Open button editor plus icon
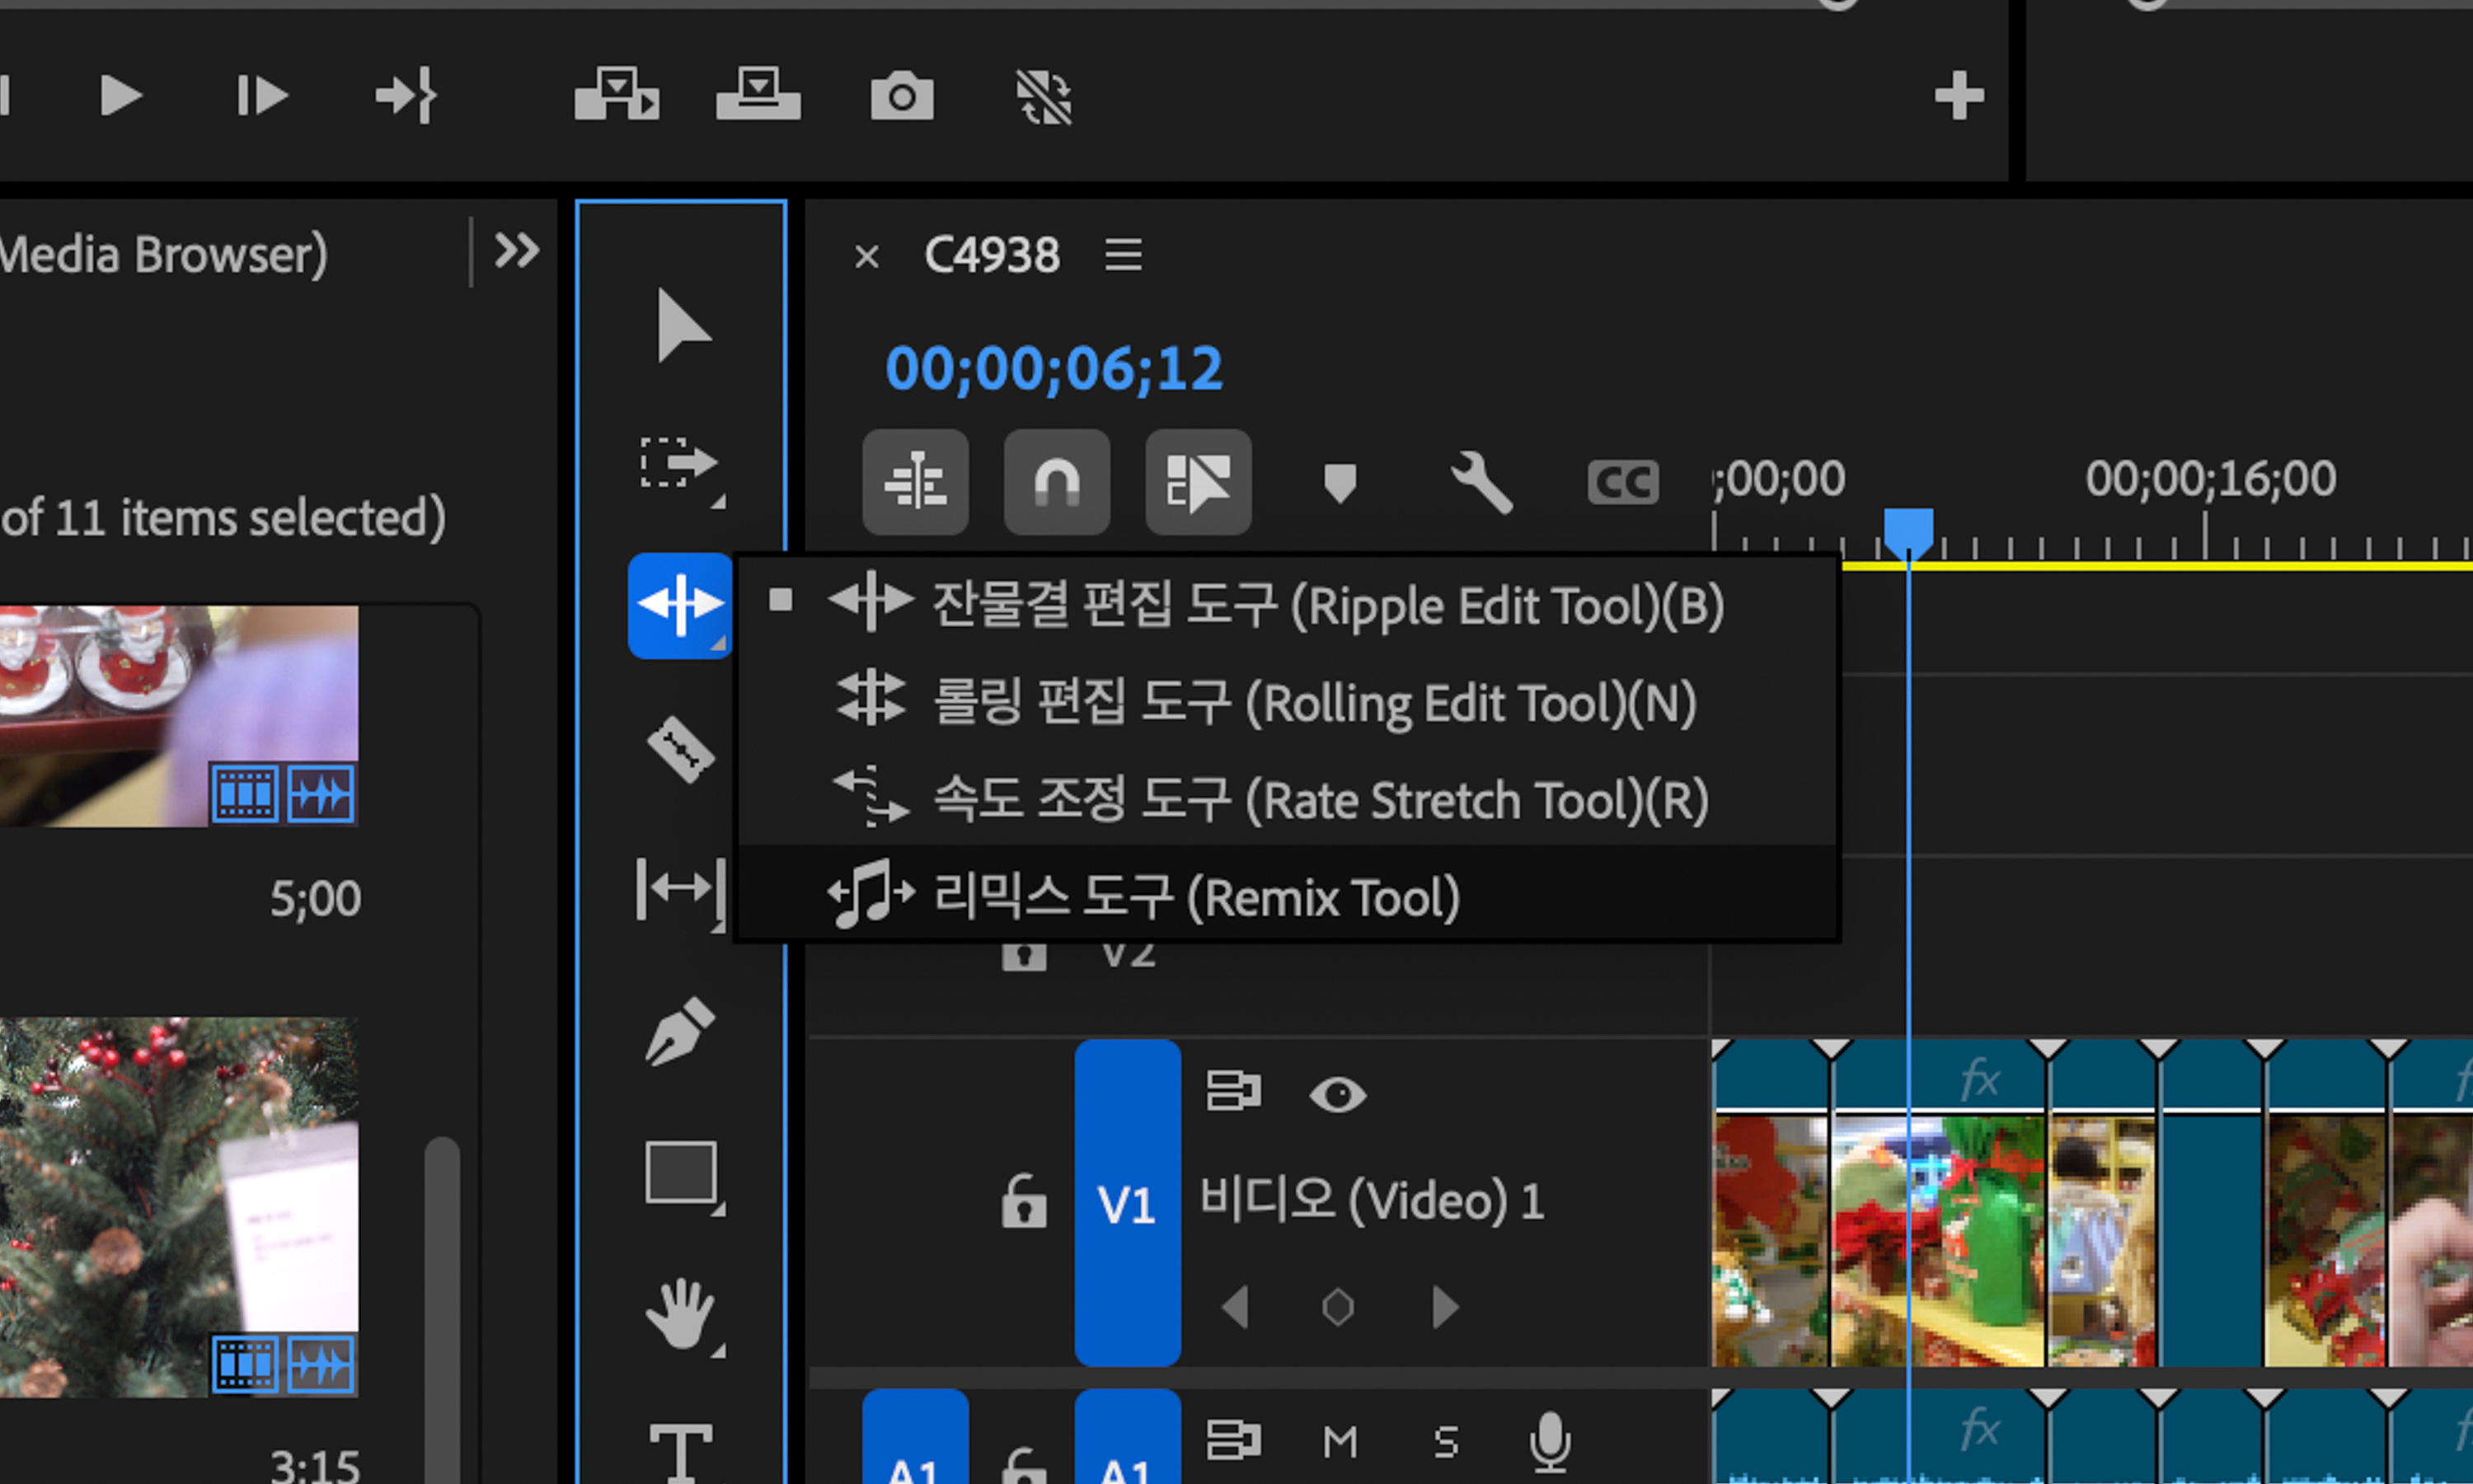This screenshot has height=1484, width=2473. (x=1958, y=96)
